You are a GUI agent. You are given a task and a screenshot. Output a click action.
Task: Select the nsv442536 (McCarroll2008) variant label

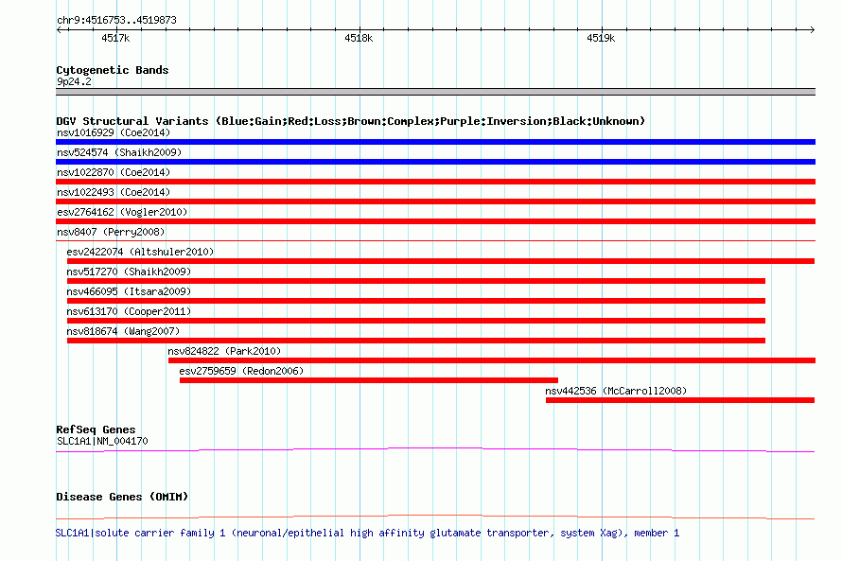[616, 391]
